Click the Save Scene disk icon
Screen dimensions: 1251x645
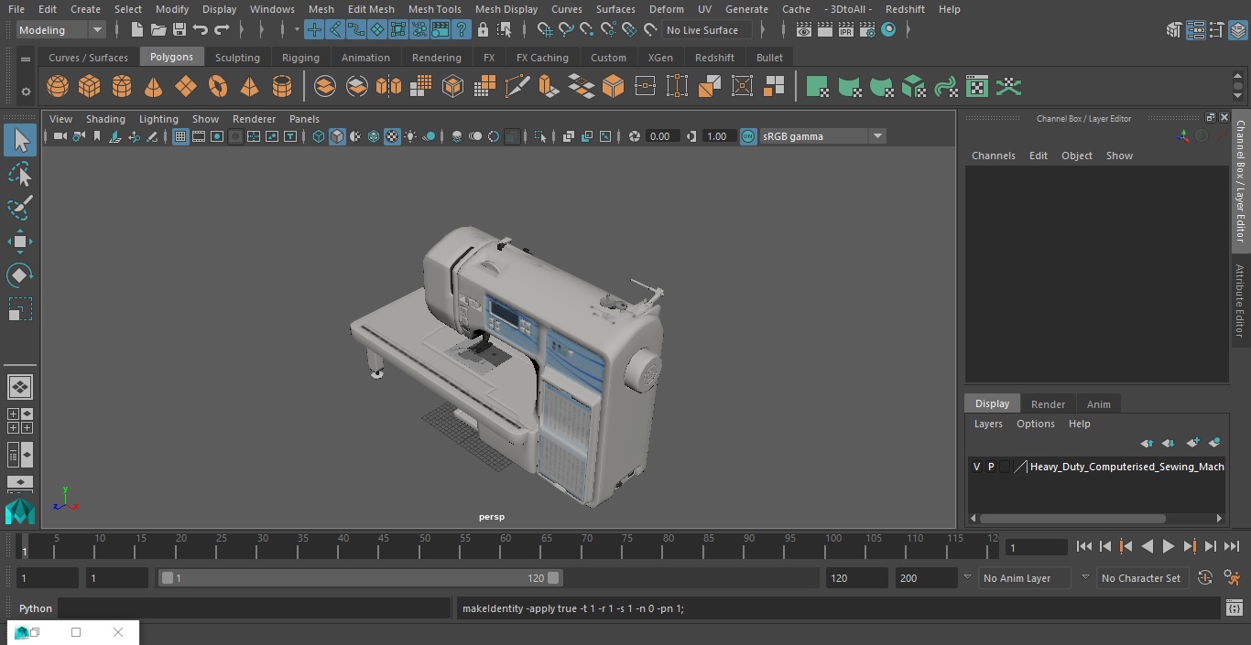point(179,30)
